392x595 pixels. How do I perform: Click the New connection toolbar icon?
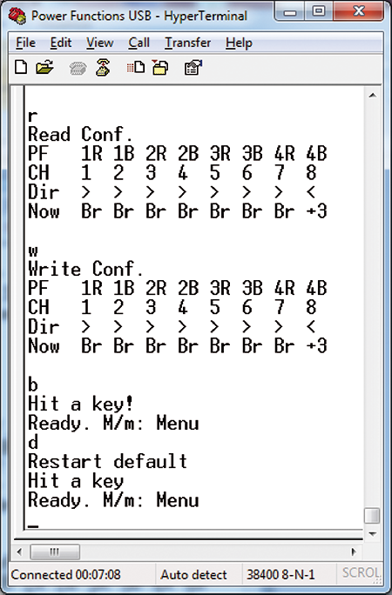pos(21,67)
